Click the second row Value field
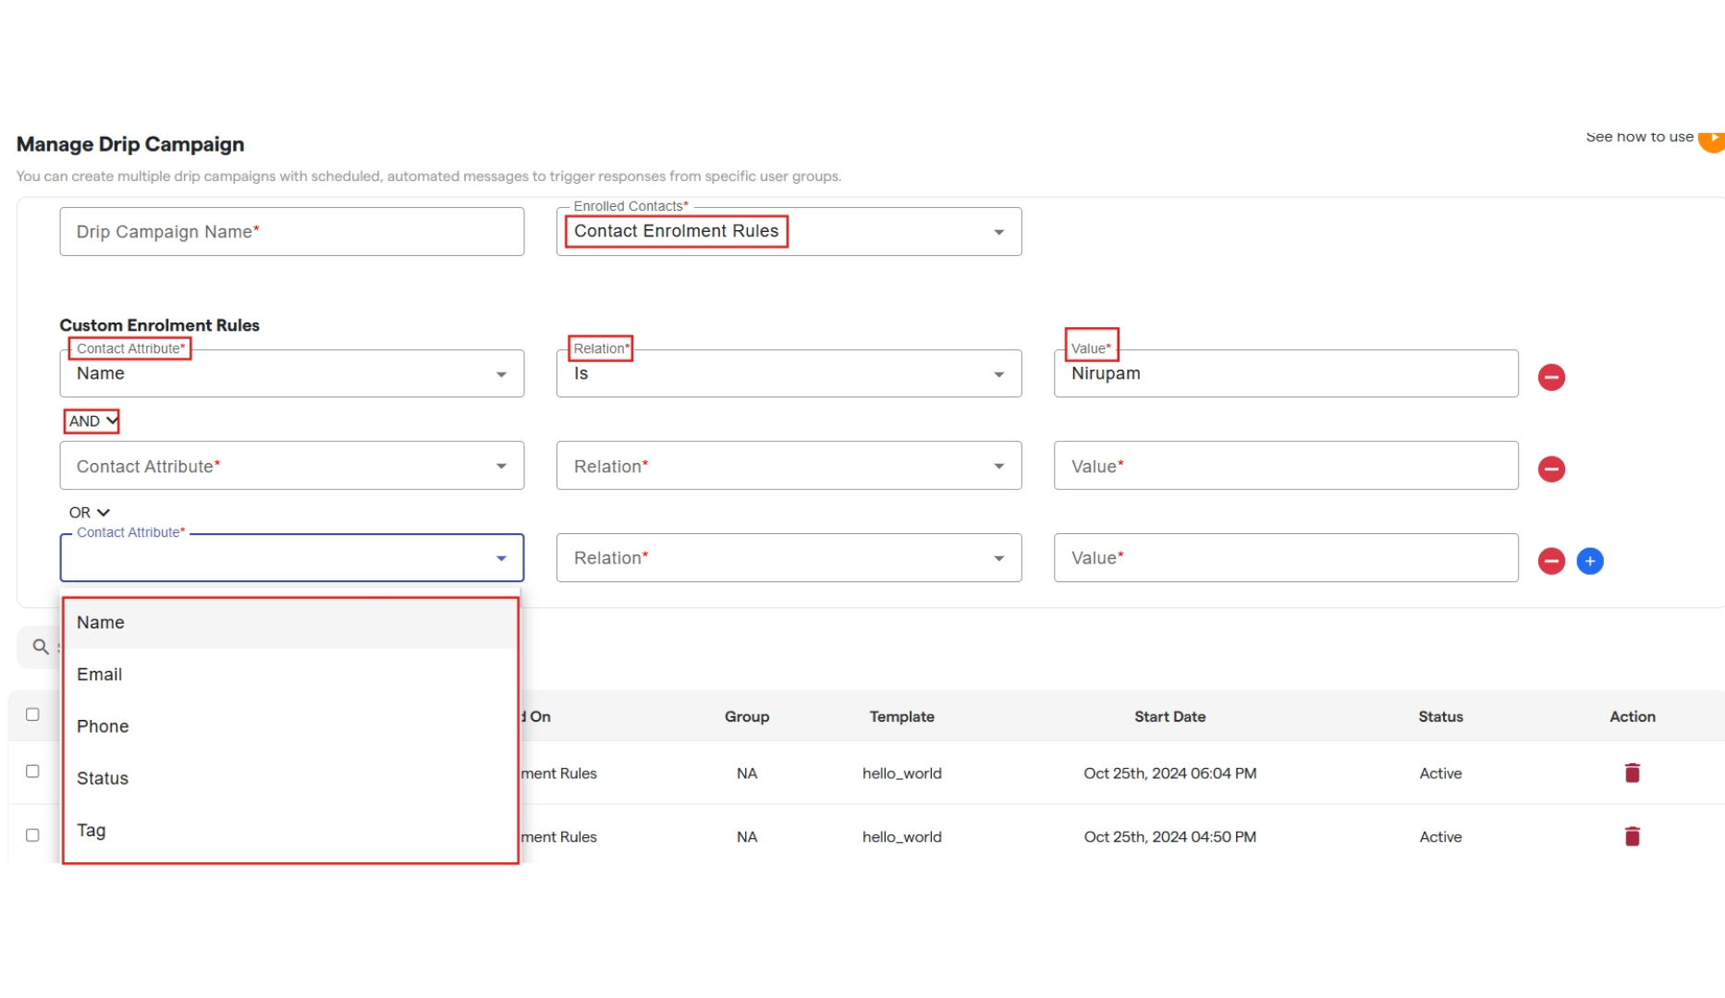The image size is (1725, 998). [x=1286, y=466]
